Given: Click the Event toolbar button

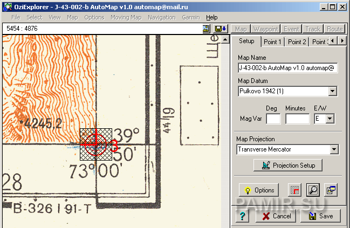Looking at the screenshot, I should (291, 29).
